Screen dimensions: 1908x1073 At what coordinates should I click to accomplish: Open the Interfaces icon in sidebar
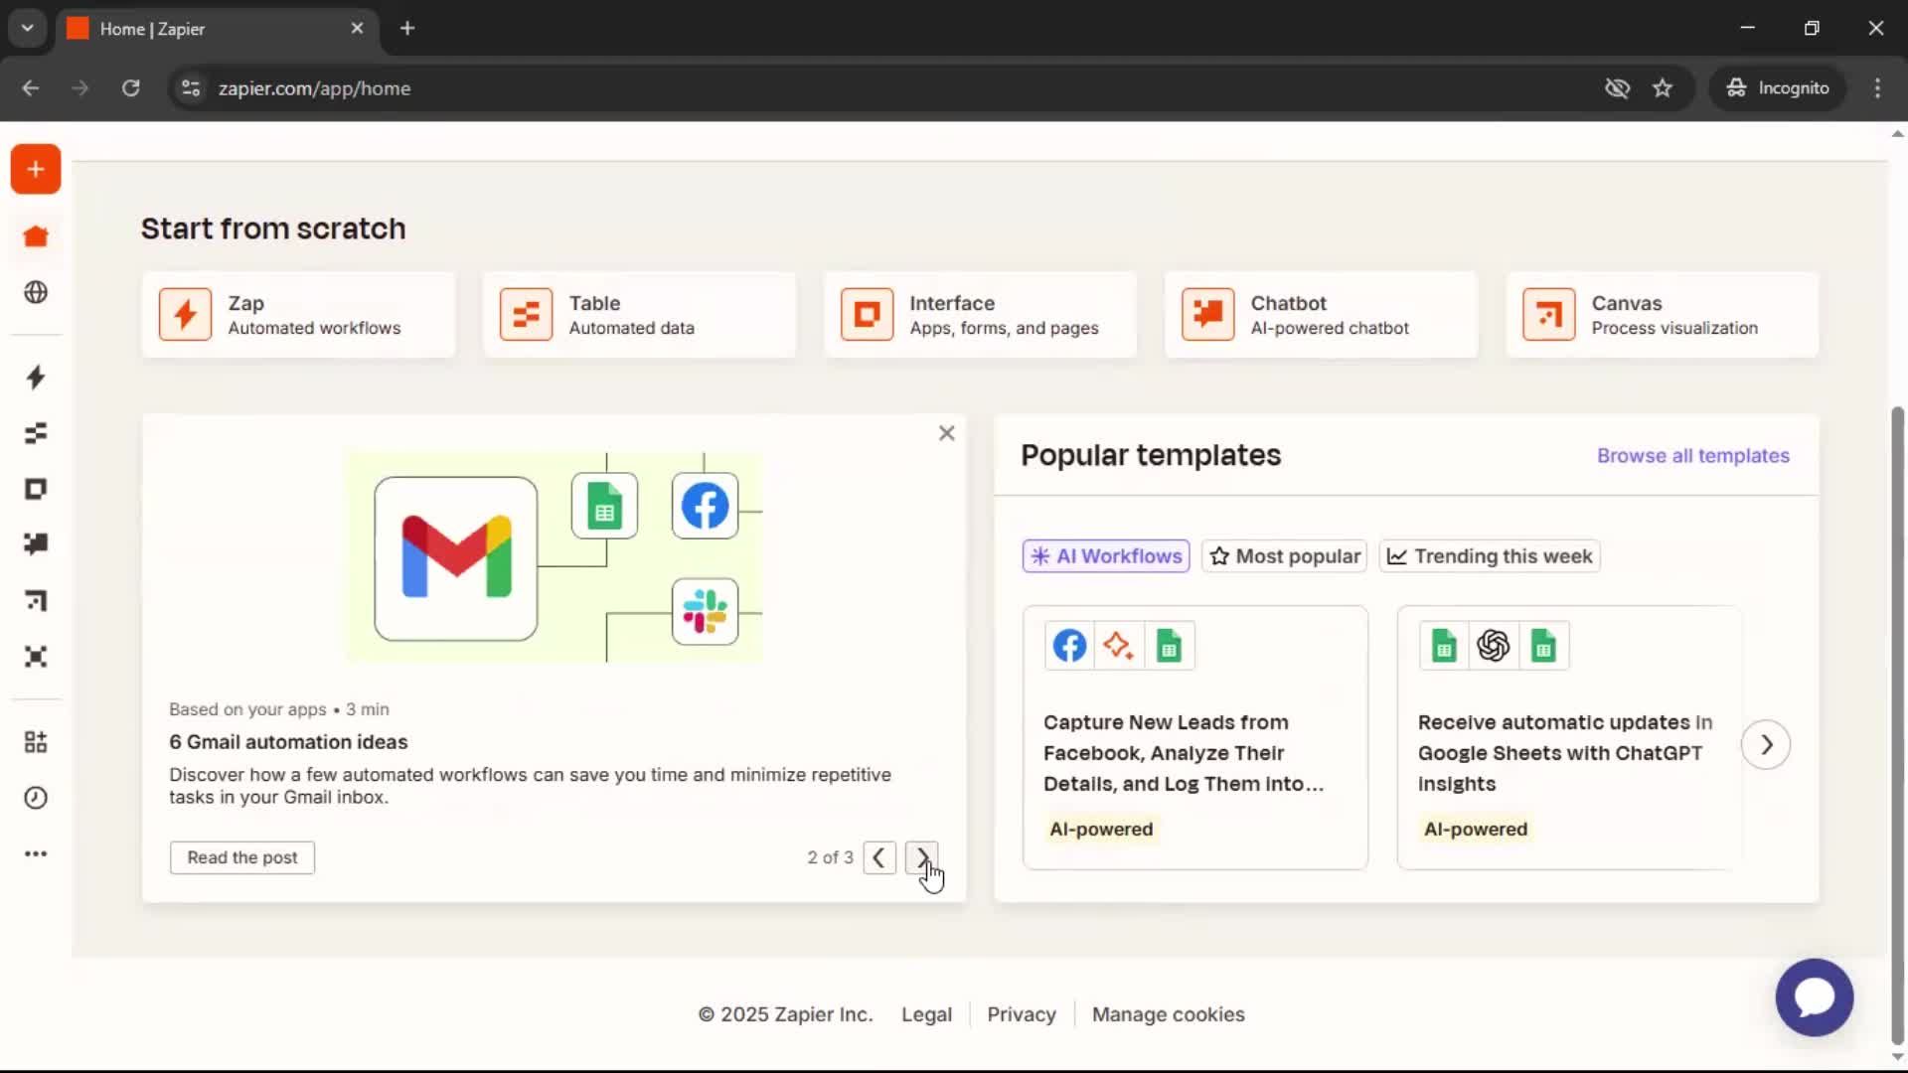click(36, 489)
